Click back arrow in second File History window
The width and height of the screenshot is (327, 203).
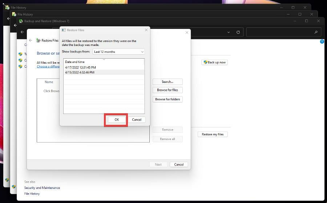(x=15, y=25)
